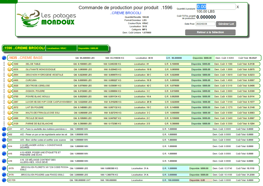Click the blue globe icon for step A02
Viewport: 263px width, 186px height.
tap(4, 135)
